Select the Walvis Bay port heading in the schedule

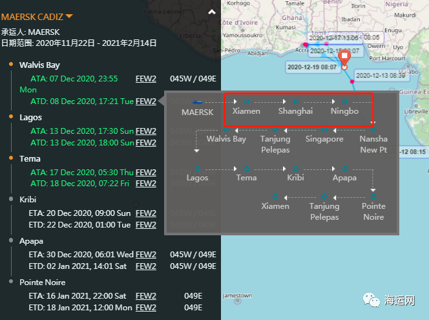(x=39, y=65)
